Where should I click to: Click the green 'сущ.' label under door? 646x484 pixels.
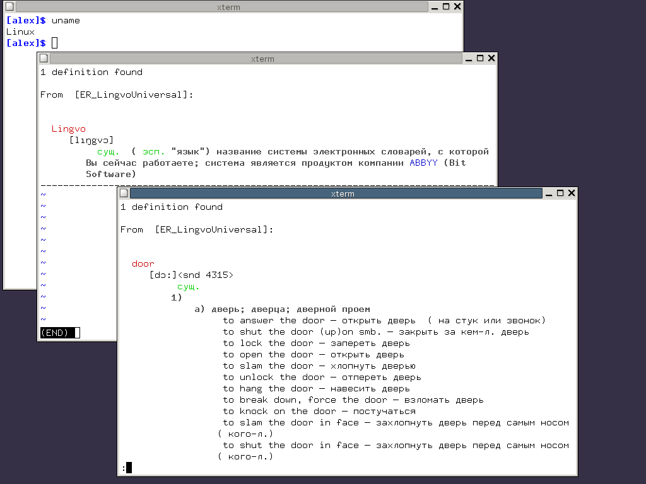pos(188,287)
